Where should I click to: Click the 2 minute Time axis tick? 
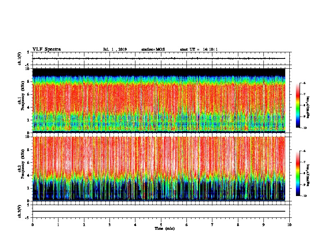[84, 225]
